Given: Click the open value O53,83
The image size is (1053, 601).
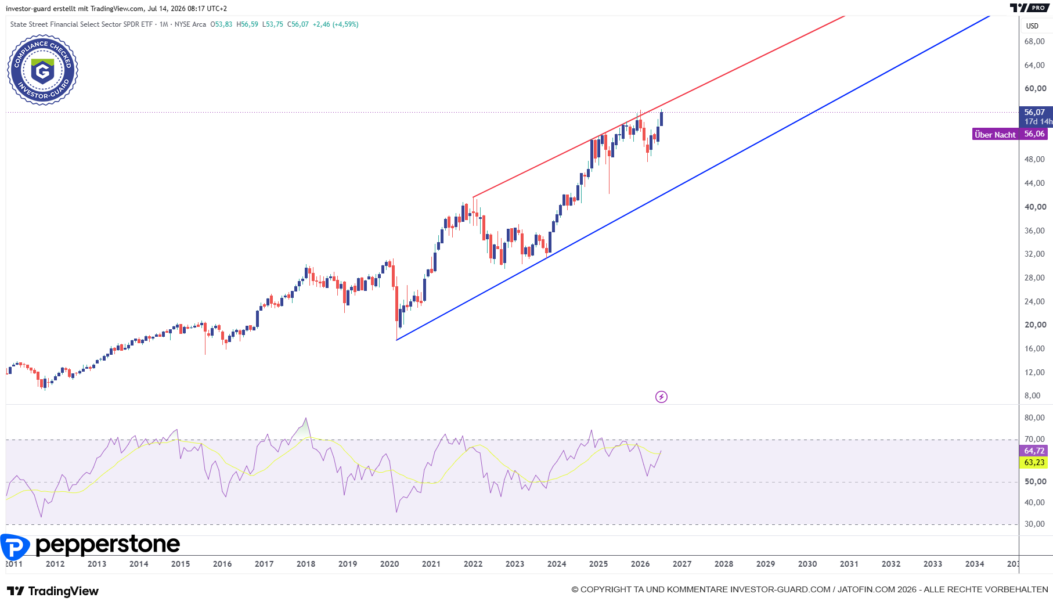Looking at the screenshot, I should click(x=221, y=24).
